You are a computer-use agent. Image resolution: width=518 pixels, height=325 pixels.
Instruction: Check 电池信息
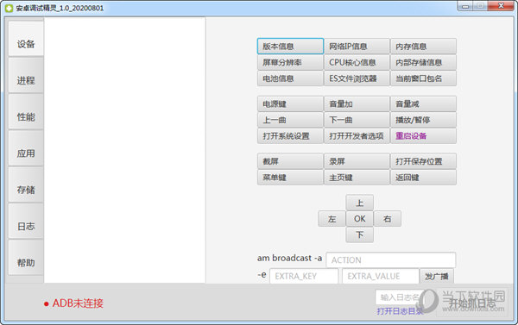point(290,78)
